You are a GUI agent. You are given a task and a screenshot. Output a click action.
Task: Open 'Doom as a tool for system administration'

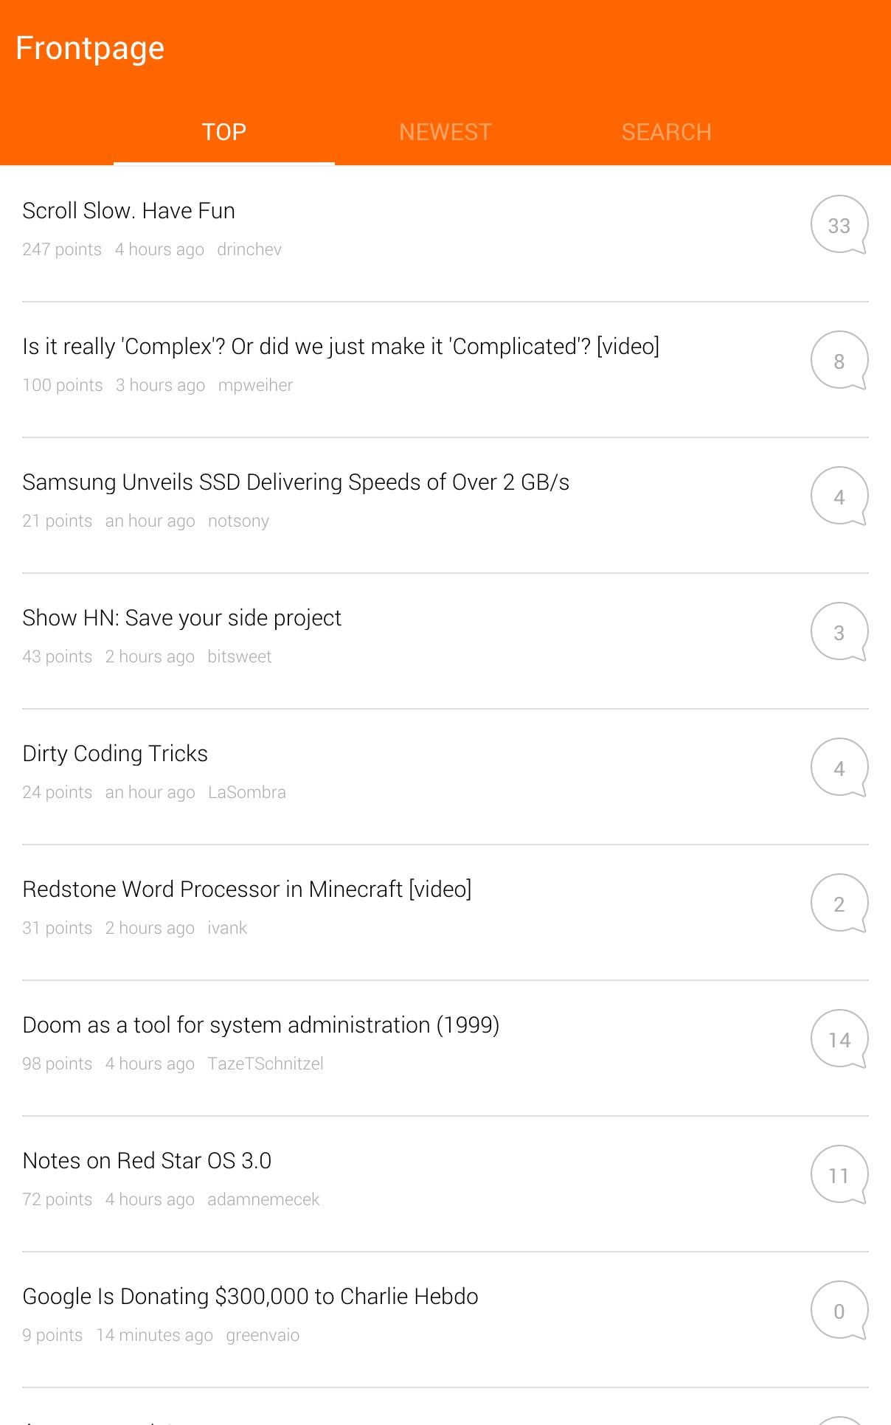click(x=260, y=1025)
